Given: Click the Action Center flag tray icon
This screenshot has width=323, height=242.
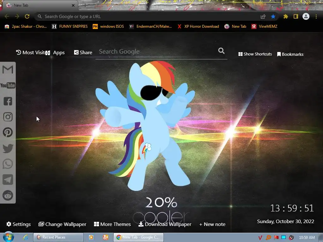Looking at the screenshot, I should pos(276,238).
